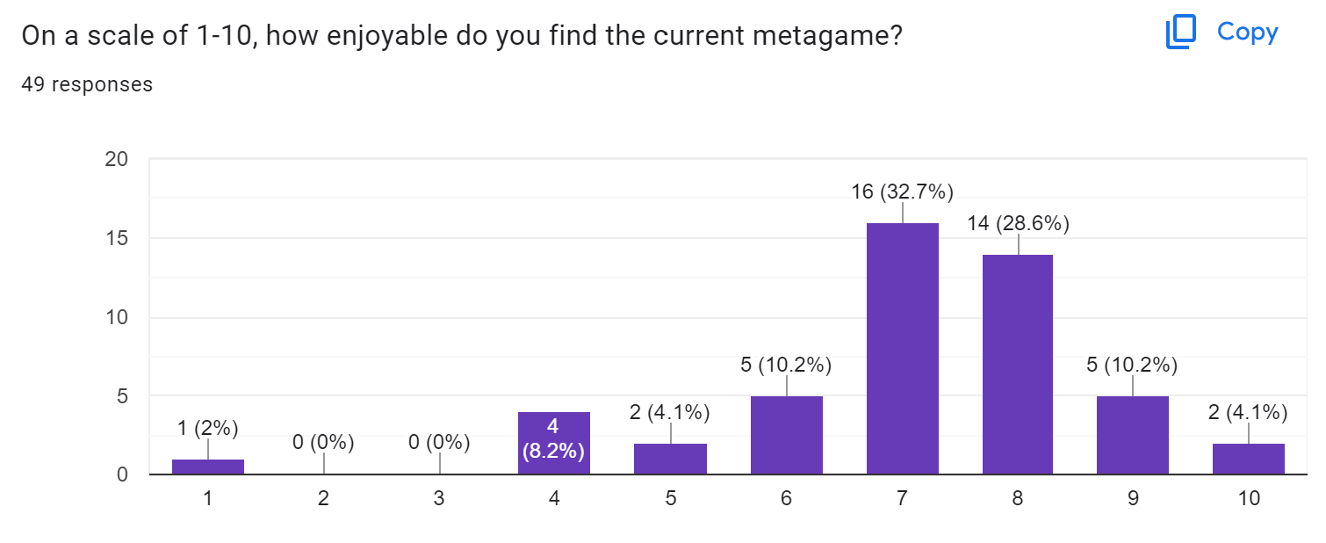Click the y-axis label 20
Viewport: 1326px width, 543px height.
pos(117,159)
